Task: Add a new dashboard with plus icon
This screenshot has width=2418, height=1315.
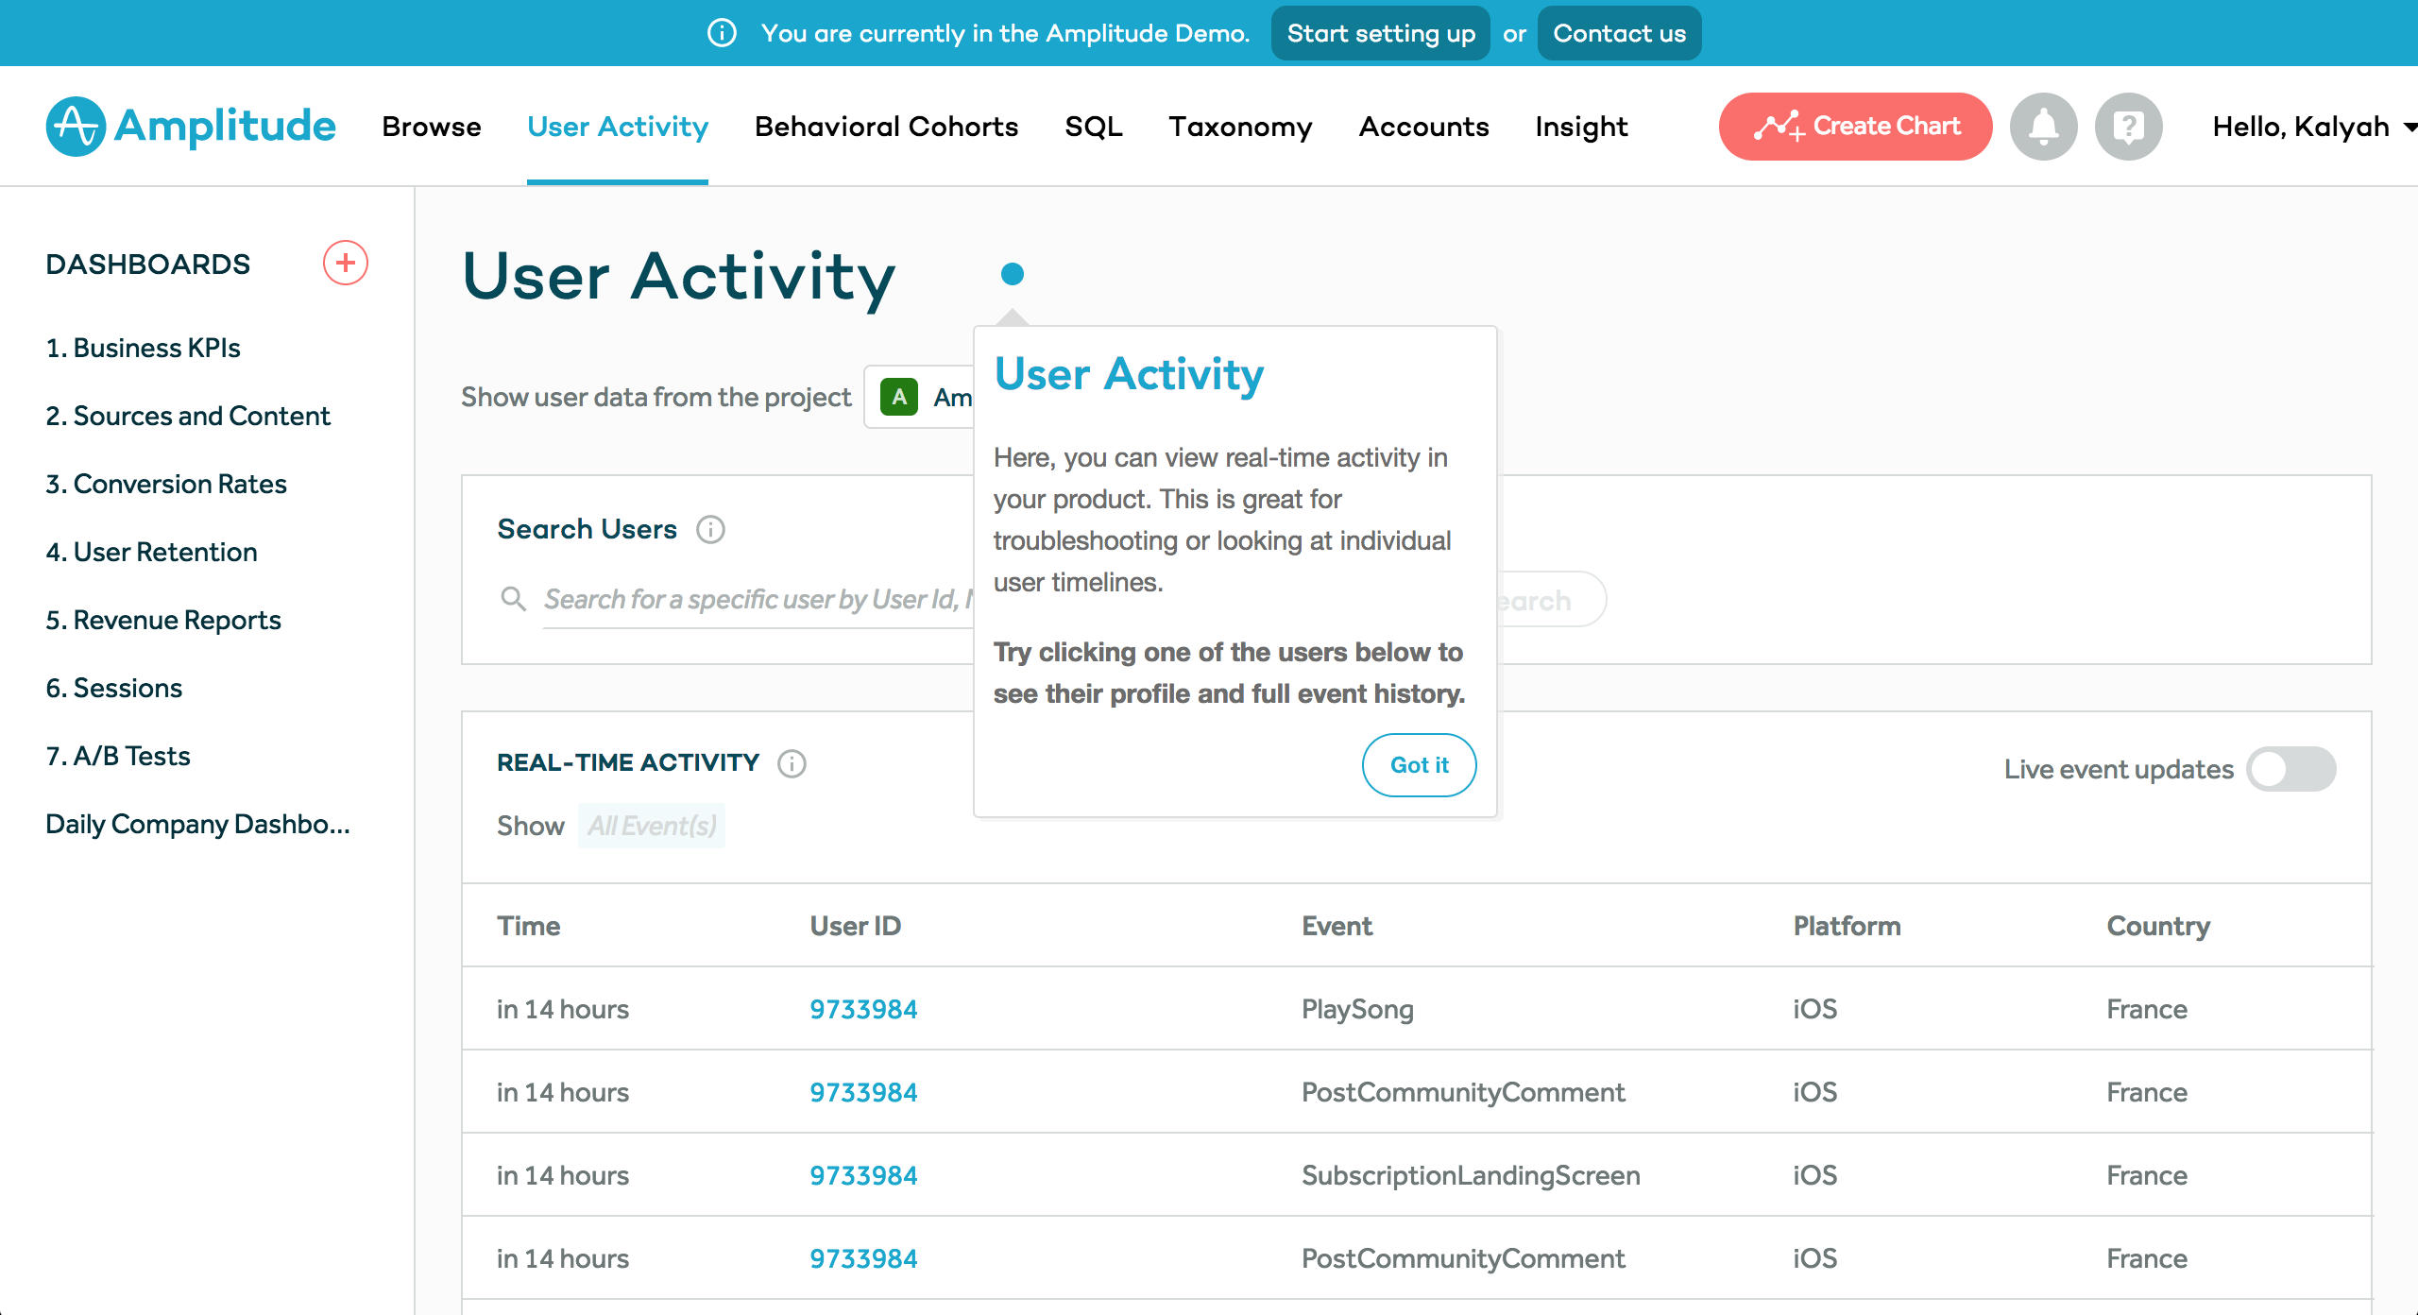Action: coord(346,263)
